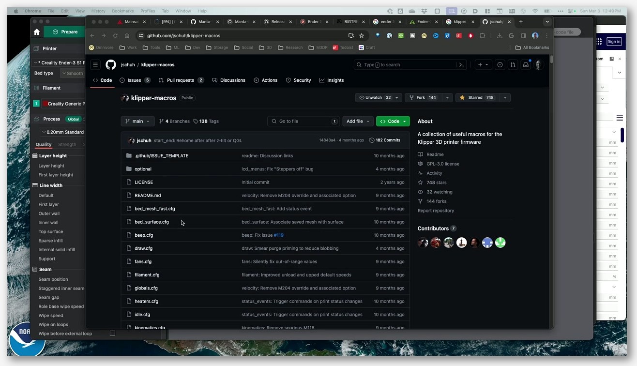
Task: Click the red filament color swatch
Action: 45,104
